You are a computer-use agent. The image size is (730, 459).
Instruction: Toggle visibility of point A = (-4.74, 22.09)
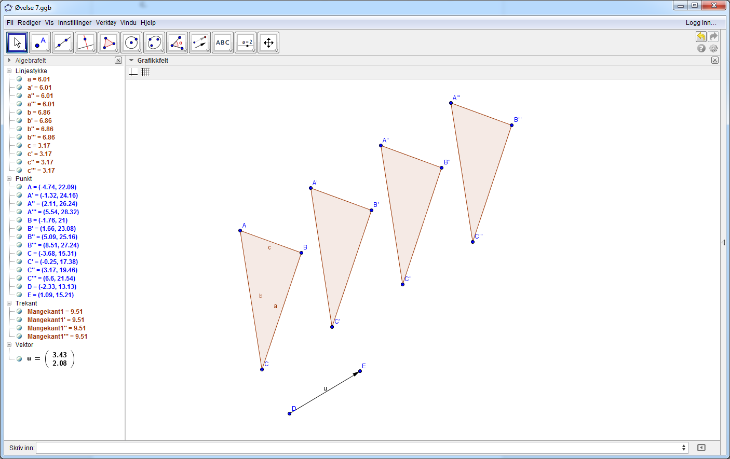[19, 187]
